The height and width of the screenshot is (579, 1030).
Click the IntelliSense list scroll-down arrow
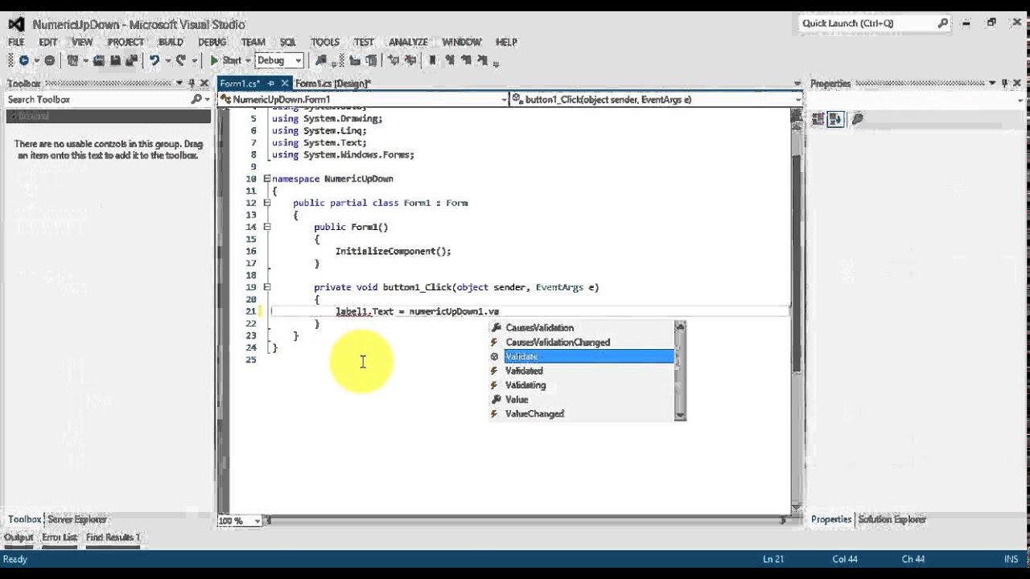pyautogui.click(x=680, y=415)
